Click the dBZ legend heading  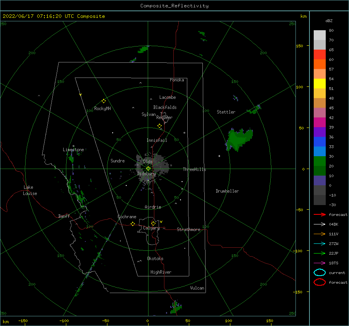tap(329, 21)
